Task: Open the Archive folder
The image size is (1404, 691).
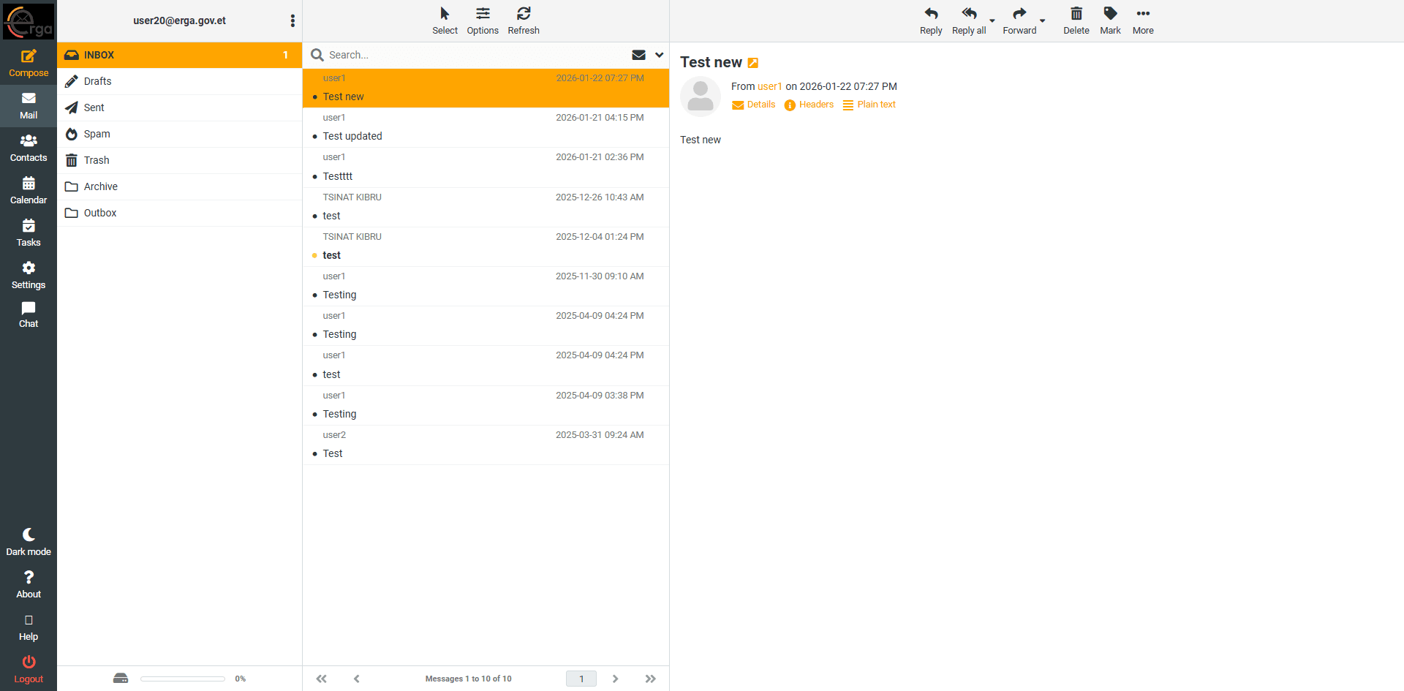Action: 180,186
